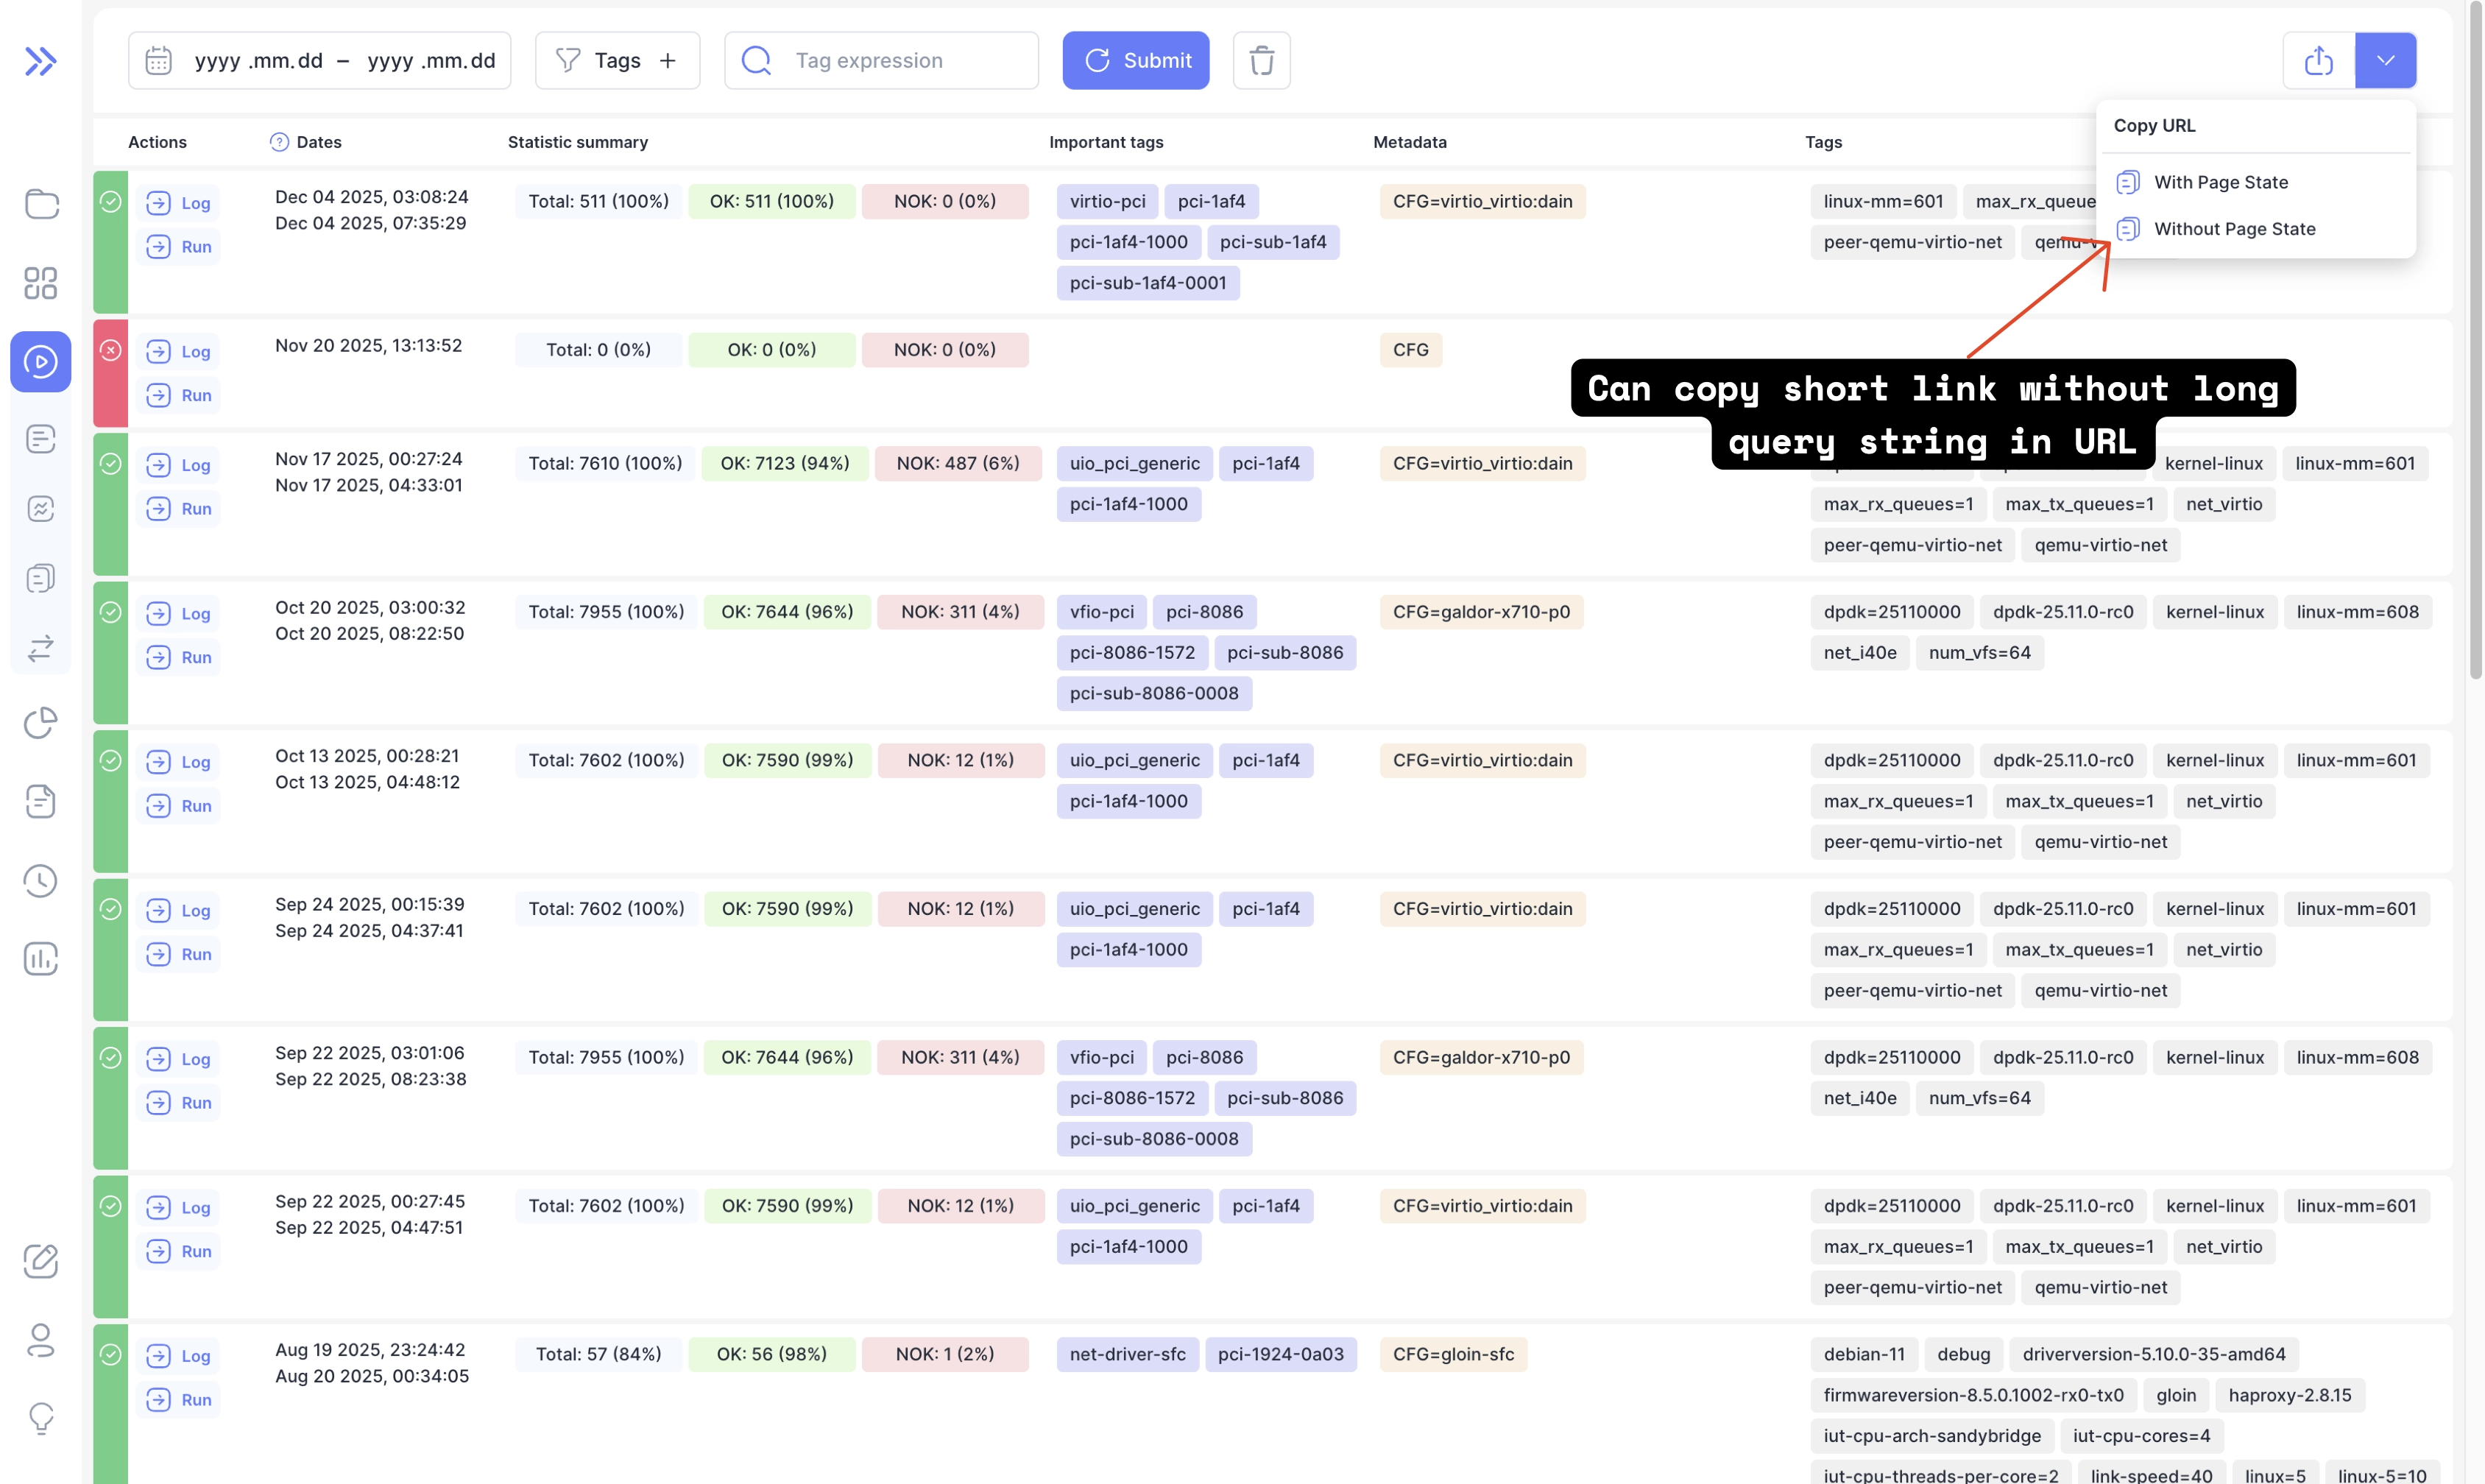Click the bar chart icon in sidebar
The width and height of the screenshot is (2485, 1484).
pos(41,959)
